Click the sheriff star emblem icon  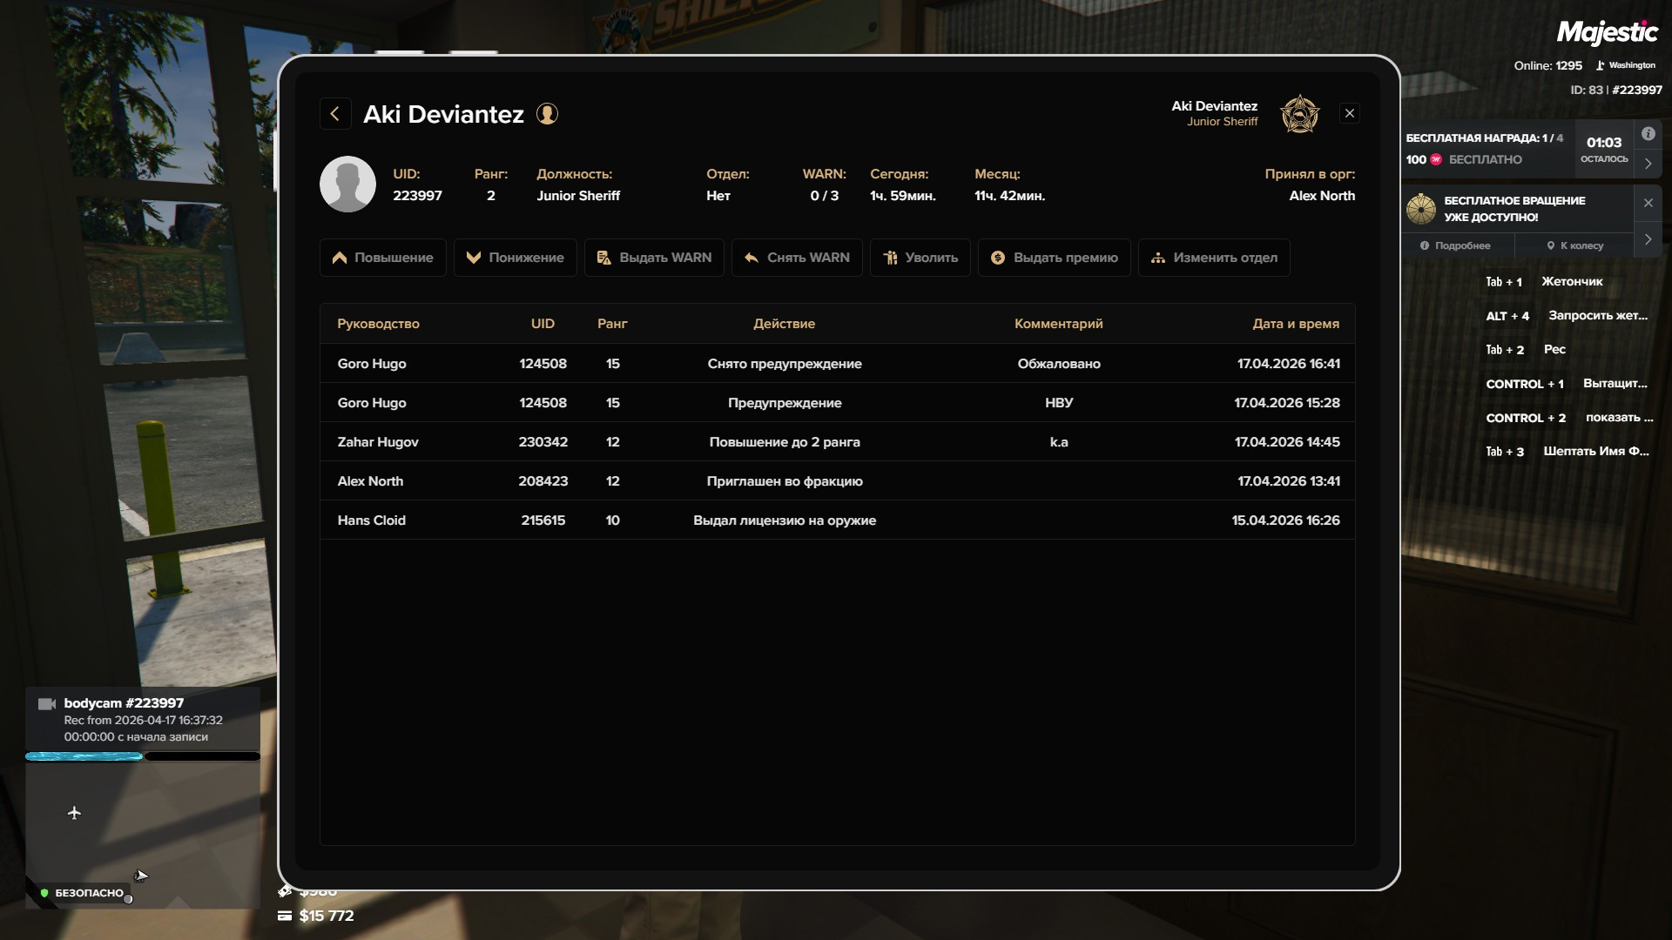(1299, 114)
